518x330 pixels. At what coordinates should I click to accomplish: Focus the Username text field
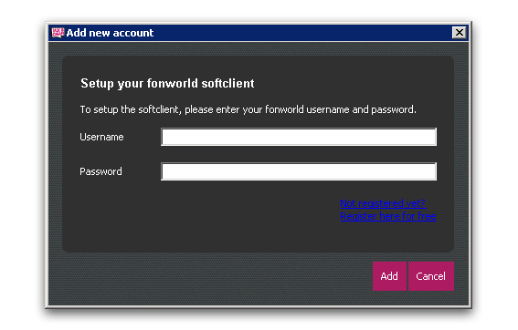pos(299,137)
